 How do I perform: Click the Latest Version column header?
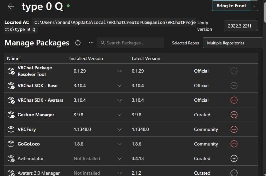coord(146,58)
